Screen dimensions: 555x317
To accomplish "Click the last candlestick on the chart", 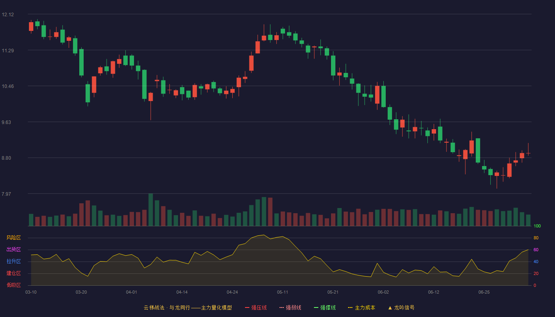I will click(528, 153).
